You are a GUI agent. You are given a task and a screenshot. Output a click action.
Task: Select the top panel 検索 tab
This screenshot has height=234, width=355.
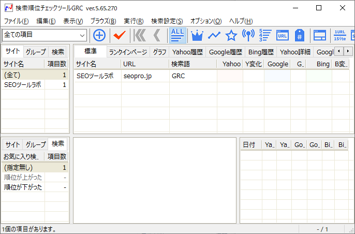pyautogui.click(x=58, y=52)
